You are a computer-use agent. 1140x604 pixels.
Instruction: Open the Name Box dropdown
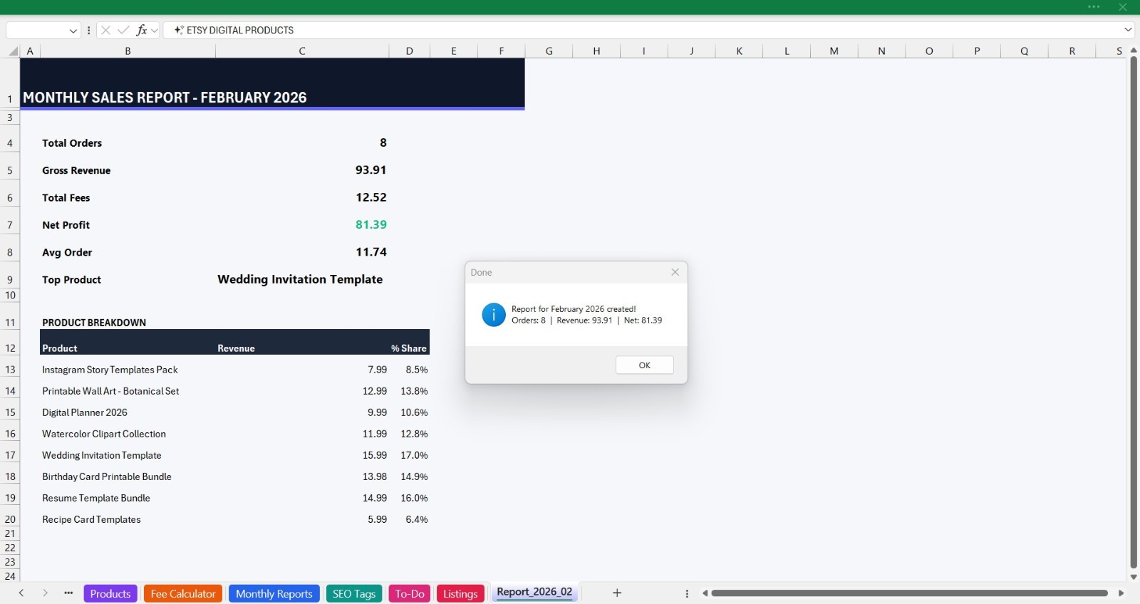[73, 31]
